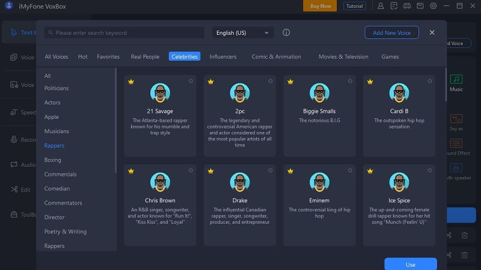Viewport: 481px width, 270px height.
Task: Favorite the Drake voice with star
Action: pyautogui.click(x=270, y=170)
